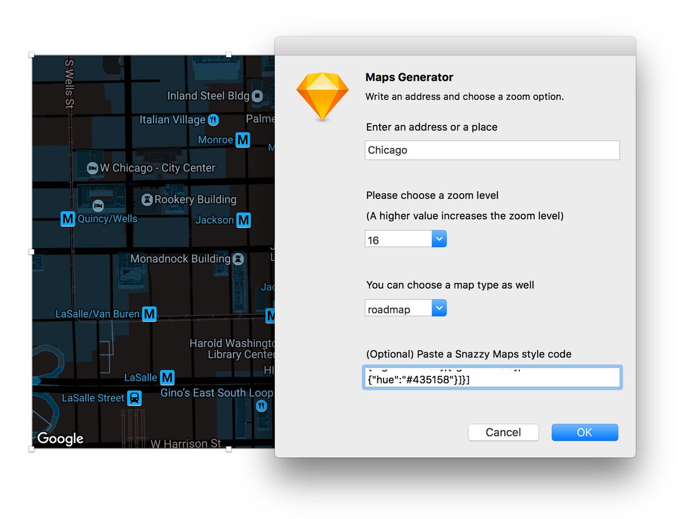
Task: Click the Rookery Building label text
Action: pyautogui.click(x=195, y=199)
